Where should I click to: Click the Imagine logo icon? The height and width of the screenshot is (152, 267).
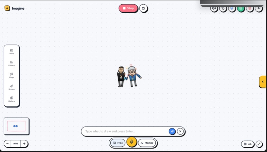7,8
